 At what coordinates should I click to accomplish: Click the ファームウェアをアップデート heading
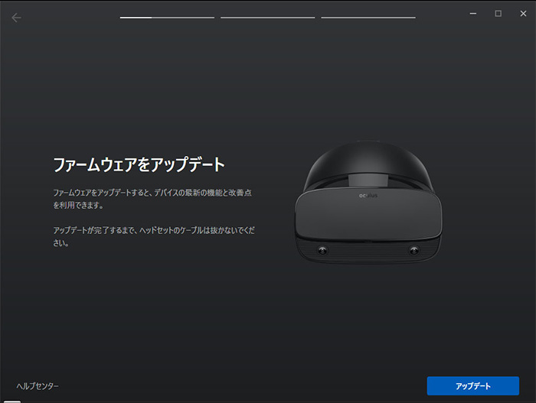pyautogui.click(x=139, y=164)
